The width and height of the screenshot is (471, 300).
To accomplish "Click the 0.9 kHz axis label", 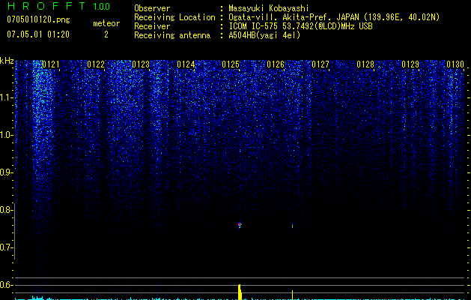I will pos(5,172).
